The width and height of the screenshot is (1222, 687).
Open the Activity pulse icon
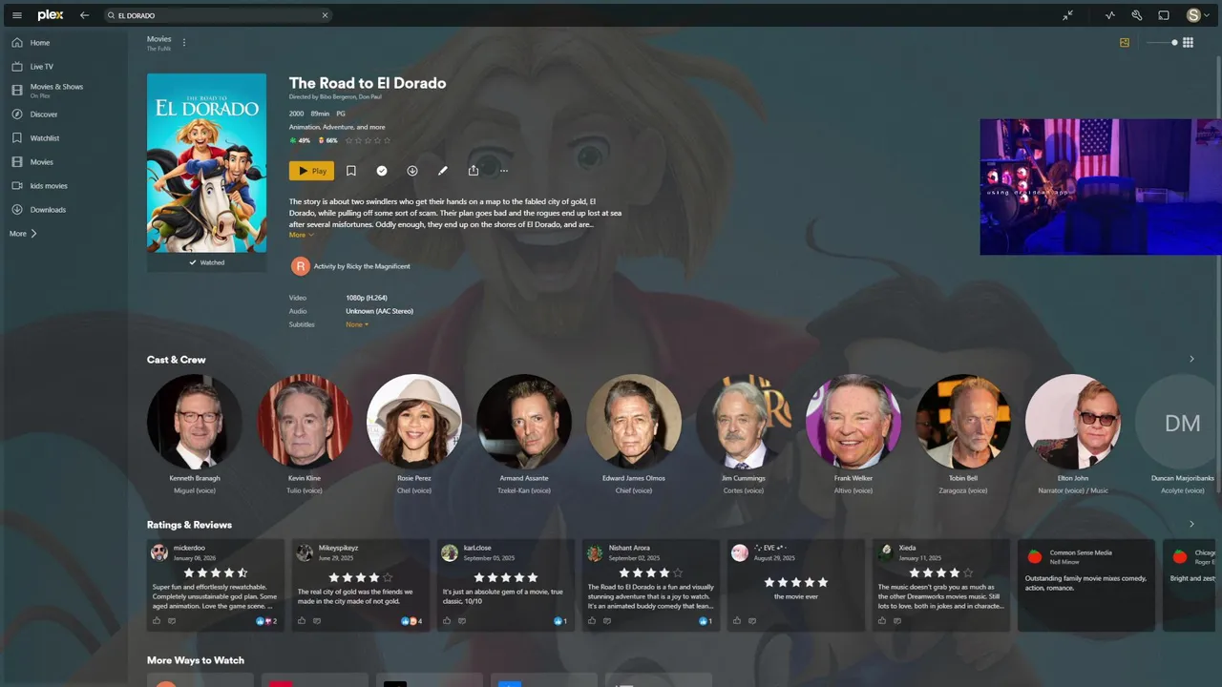point(1110,15)
